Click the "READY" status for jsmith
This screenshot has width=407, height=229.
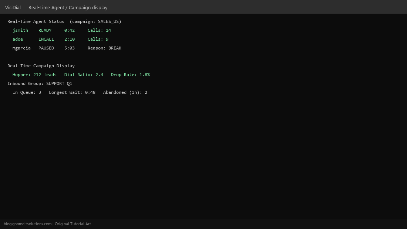pos(45,30)
